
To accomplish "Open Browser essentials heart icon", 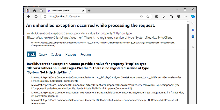I will (179, 17).
